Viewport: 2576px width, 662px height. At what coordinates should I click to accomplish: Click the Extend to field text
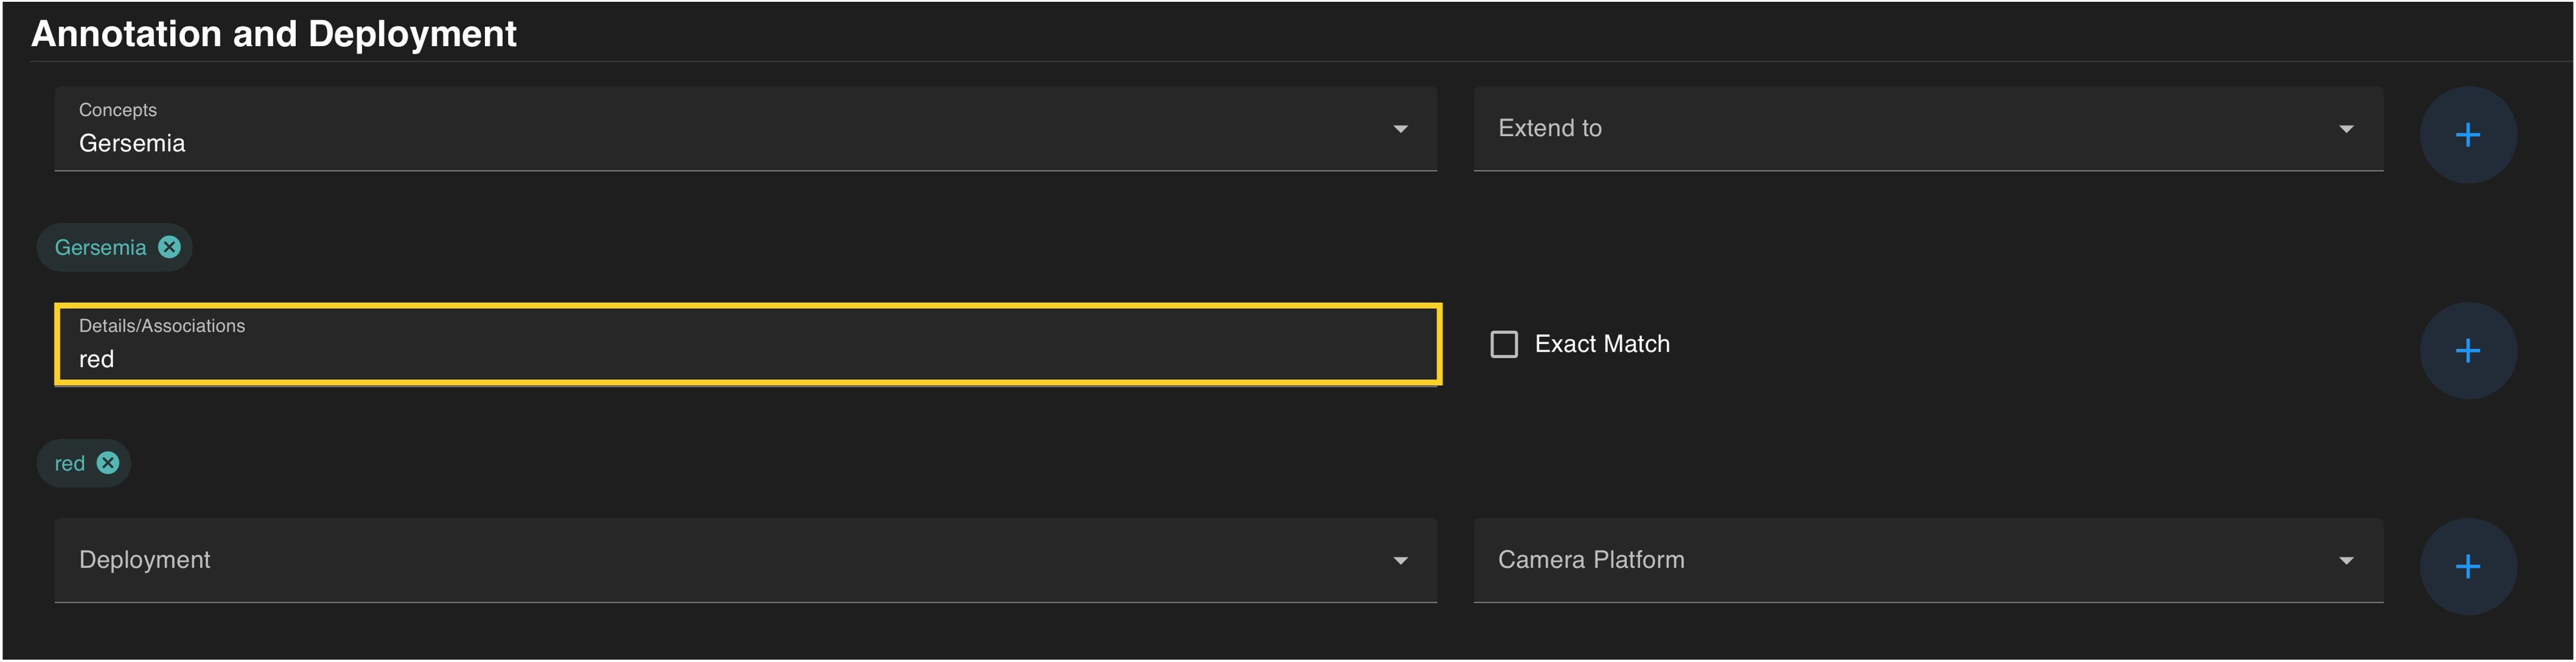[x=1549, y=129]
